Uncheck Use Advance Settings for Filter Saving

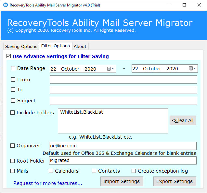coord(8,56)
